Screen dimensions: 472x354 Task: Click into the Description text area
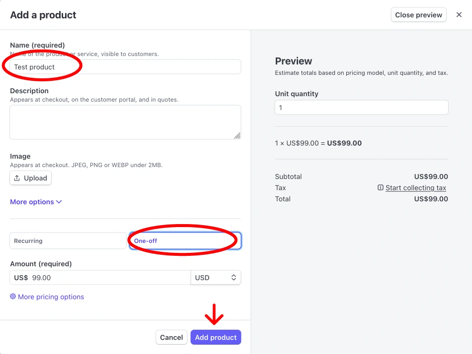[x=125, y=122]
